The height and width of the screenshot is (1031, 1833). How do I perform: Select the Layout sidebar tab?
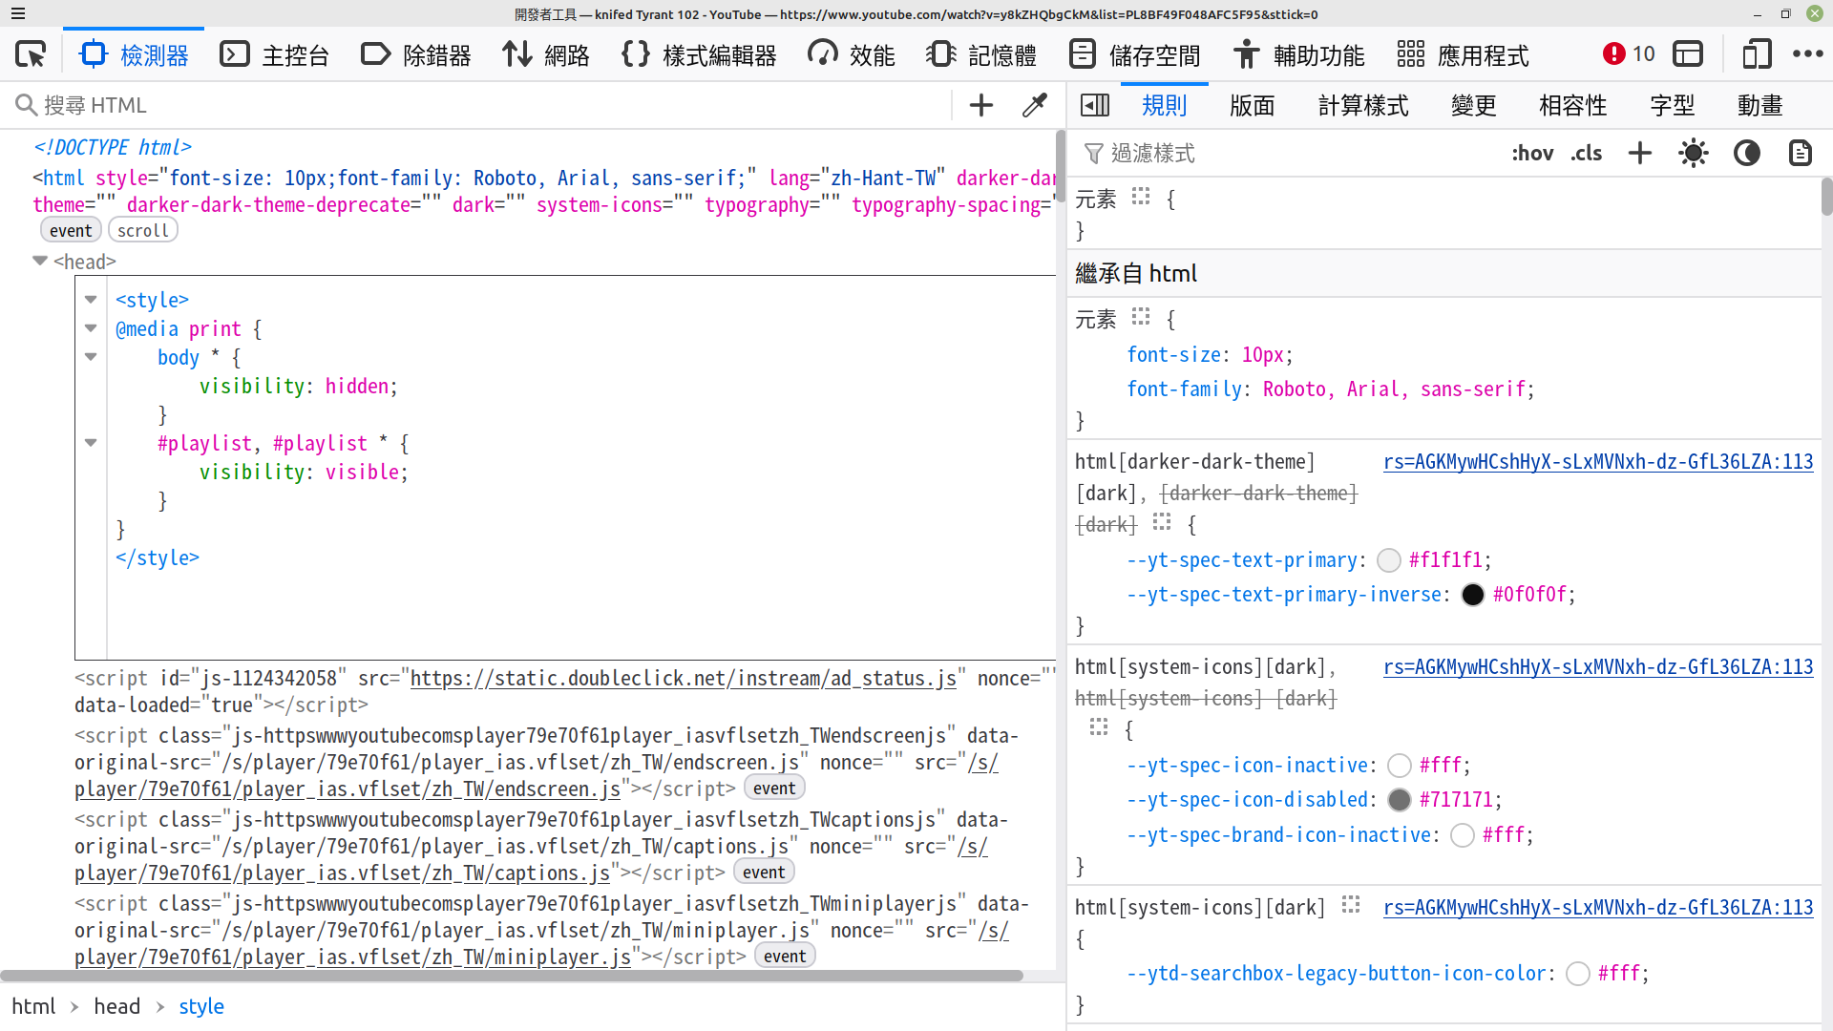click(1253, 105)
